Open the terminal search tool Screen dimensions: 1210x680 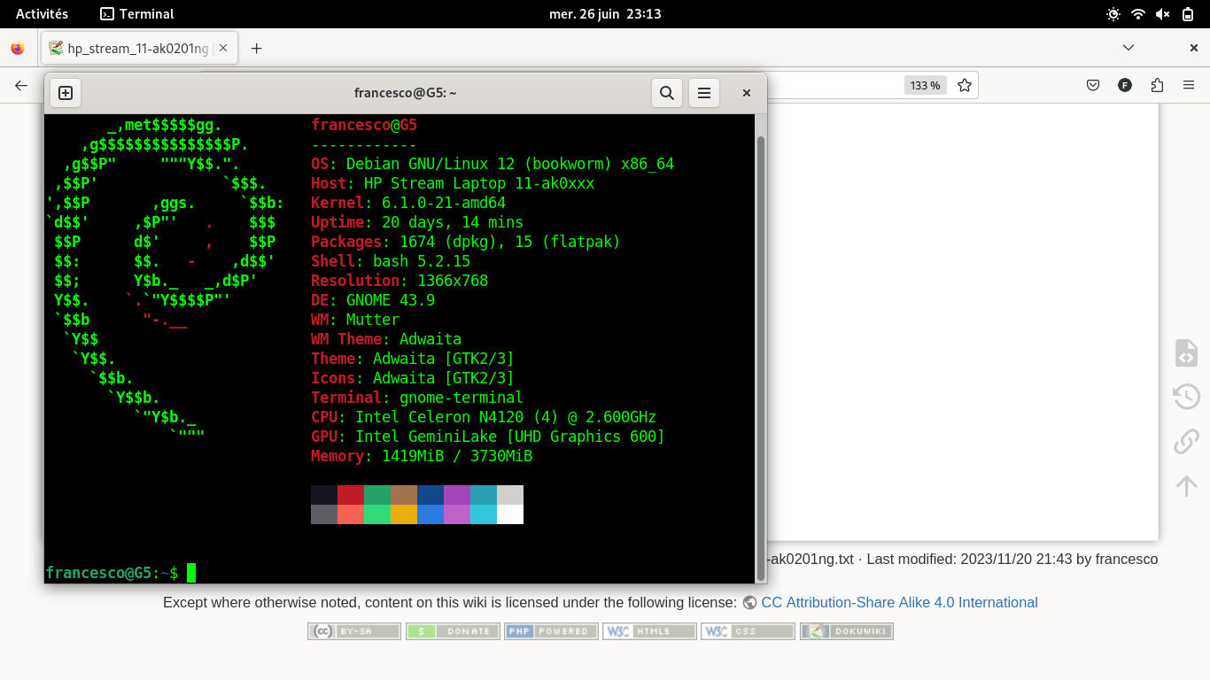point(667,93)
